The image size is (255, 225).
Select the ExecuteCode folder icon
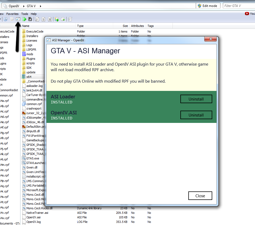click(24, 31)
